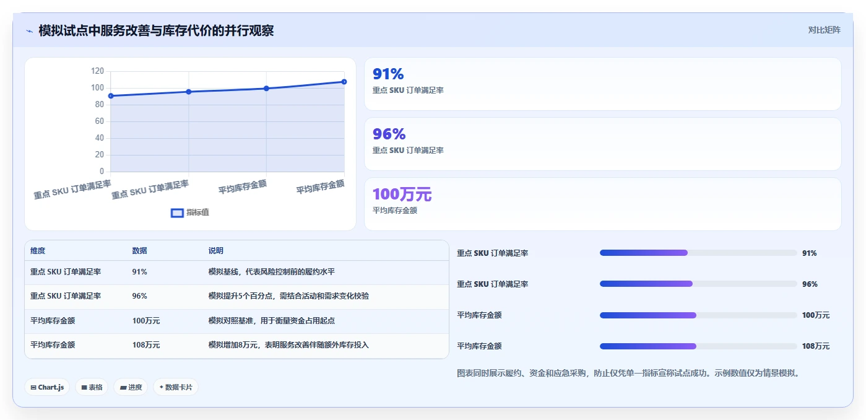Screen dimensions: 866x420
Task: Click the 说明 table column header
Action: click(x=216, y=251)
